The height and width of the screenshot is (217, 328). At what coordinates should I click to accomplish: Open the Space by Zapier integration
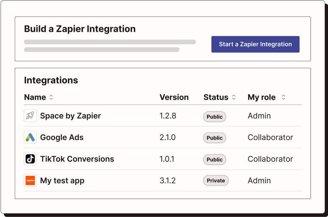(70, 116)
